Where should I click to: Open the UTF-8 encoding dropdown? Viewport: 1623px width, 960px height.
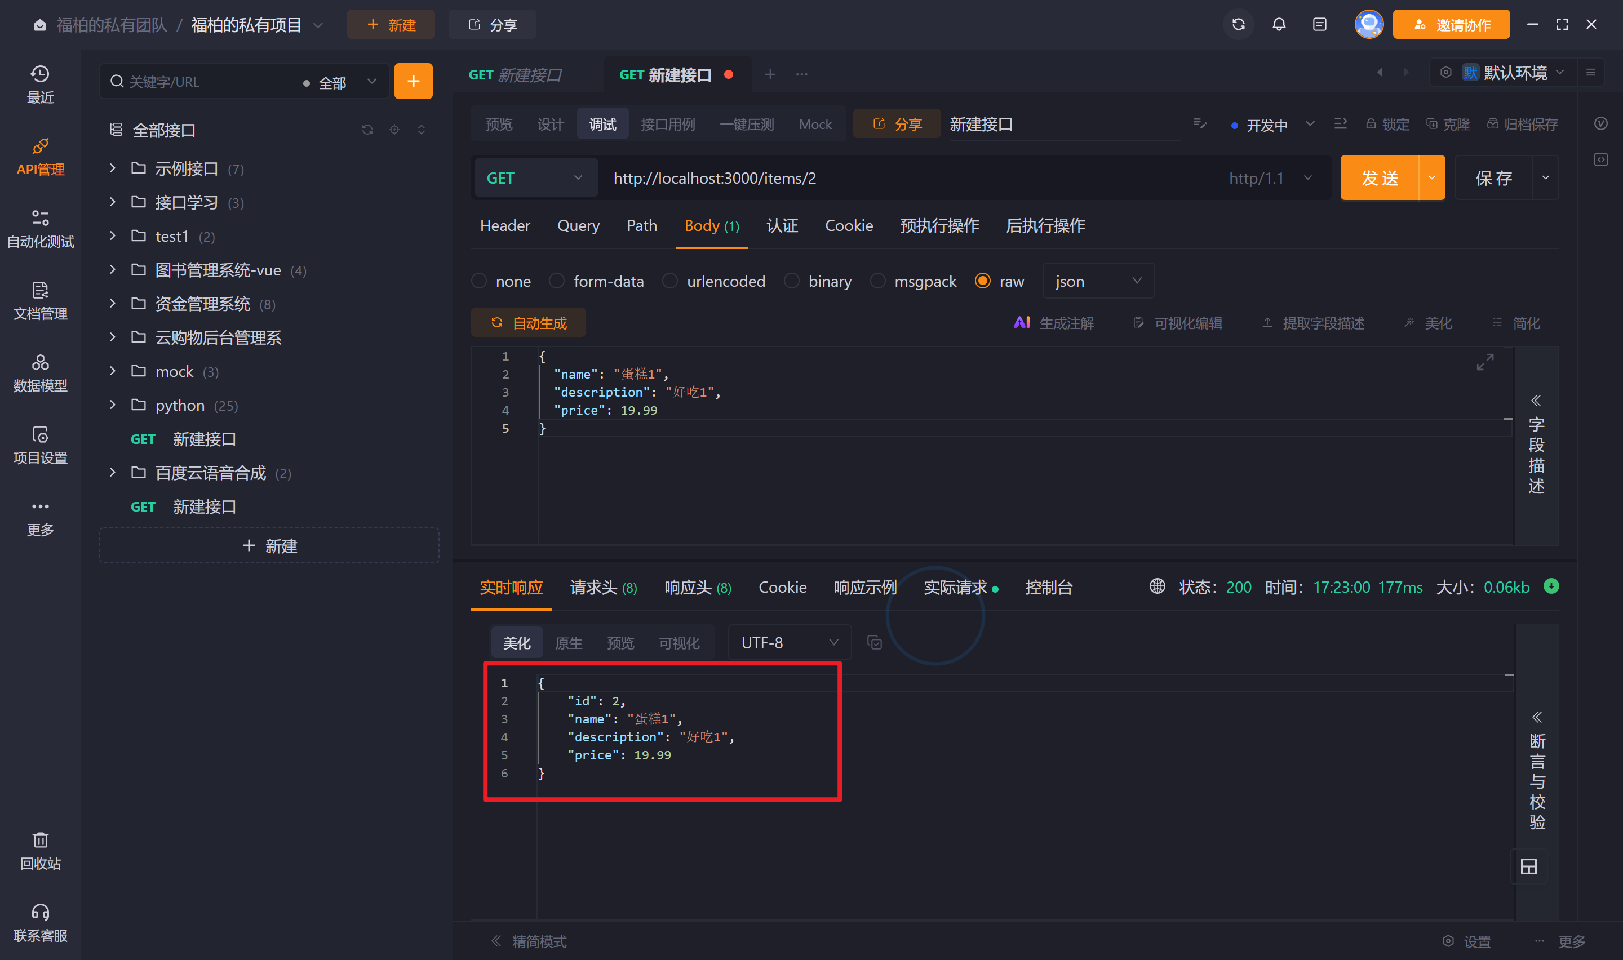(789, 642)
